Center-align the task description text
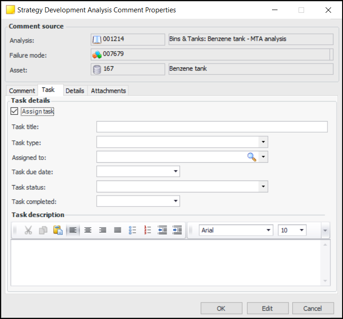The width and height of the screenshot is (343, 319). point(87,230)
